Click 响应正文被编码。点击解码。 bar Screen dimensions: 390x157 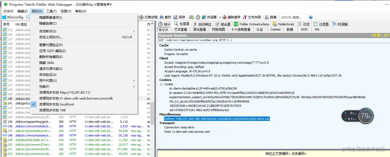273,154
